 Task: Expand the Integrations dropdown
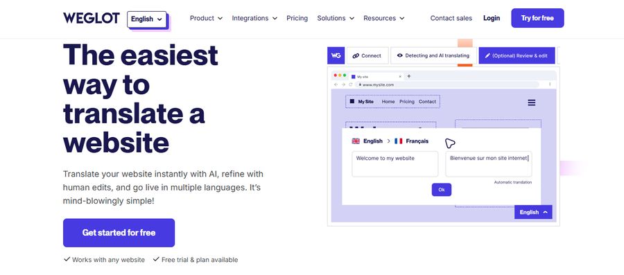pos(254,18)
